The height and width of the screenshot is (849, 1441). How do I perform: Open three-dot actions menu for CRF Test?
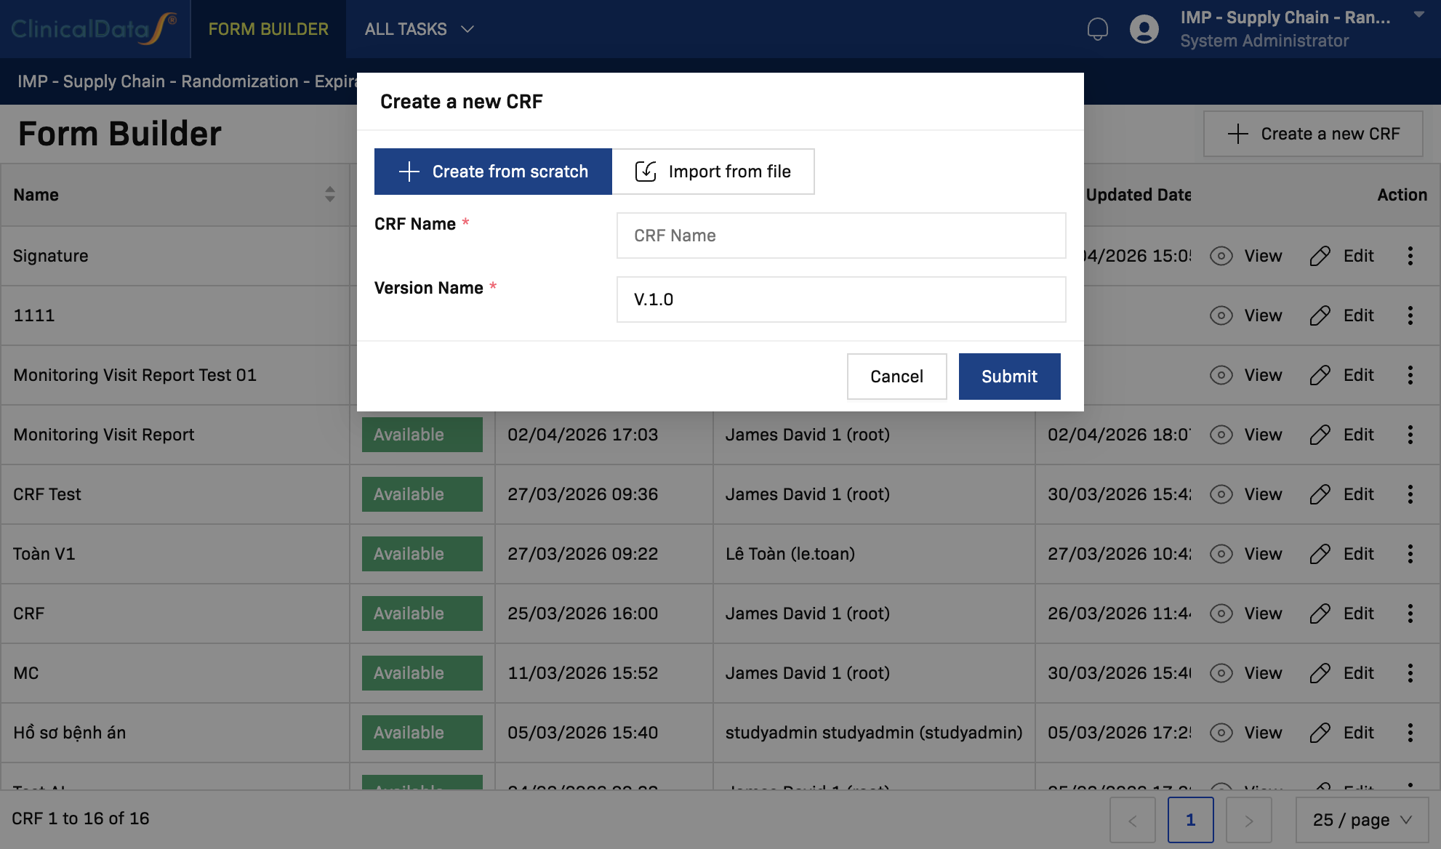click(x=1410, y=494)
